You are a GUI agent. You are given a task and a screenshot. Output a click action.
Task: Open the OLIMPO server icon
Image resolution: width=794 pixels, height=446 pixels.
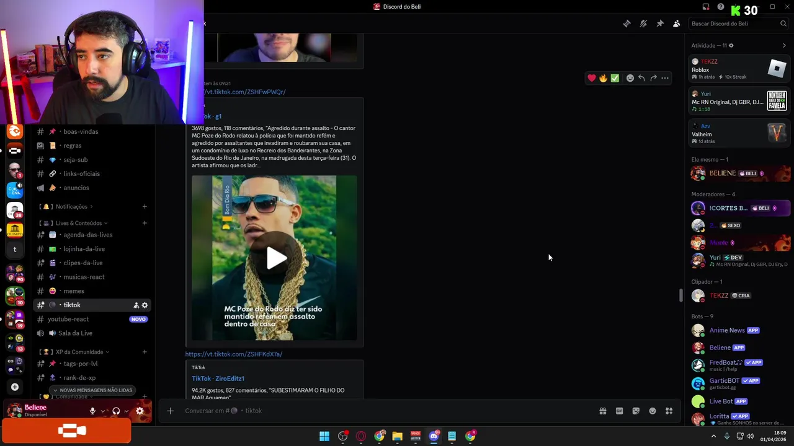15,230
